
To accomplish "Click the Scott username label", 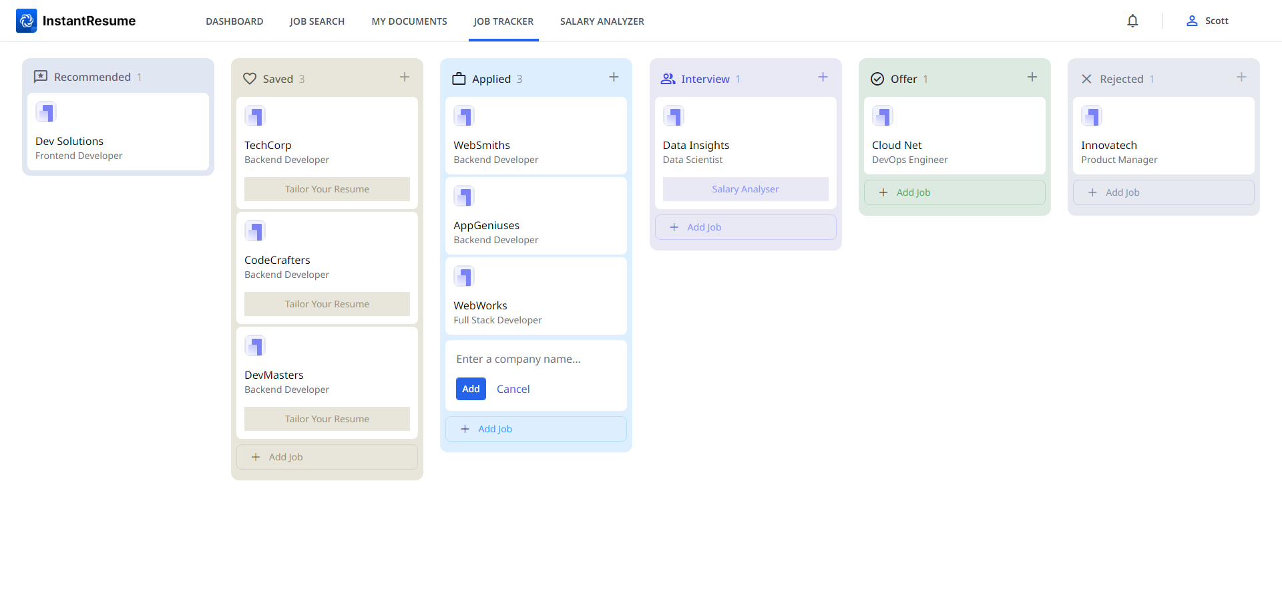I will click(1217, 21).
